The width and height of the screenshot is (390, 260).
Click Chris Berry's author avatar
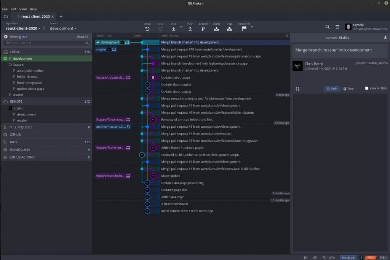(x=297, y=66)
